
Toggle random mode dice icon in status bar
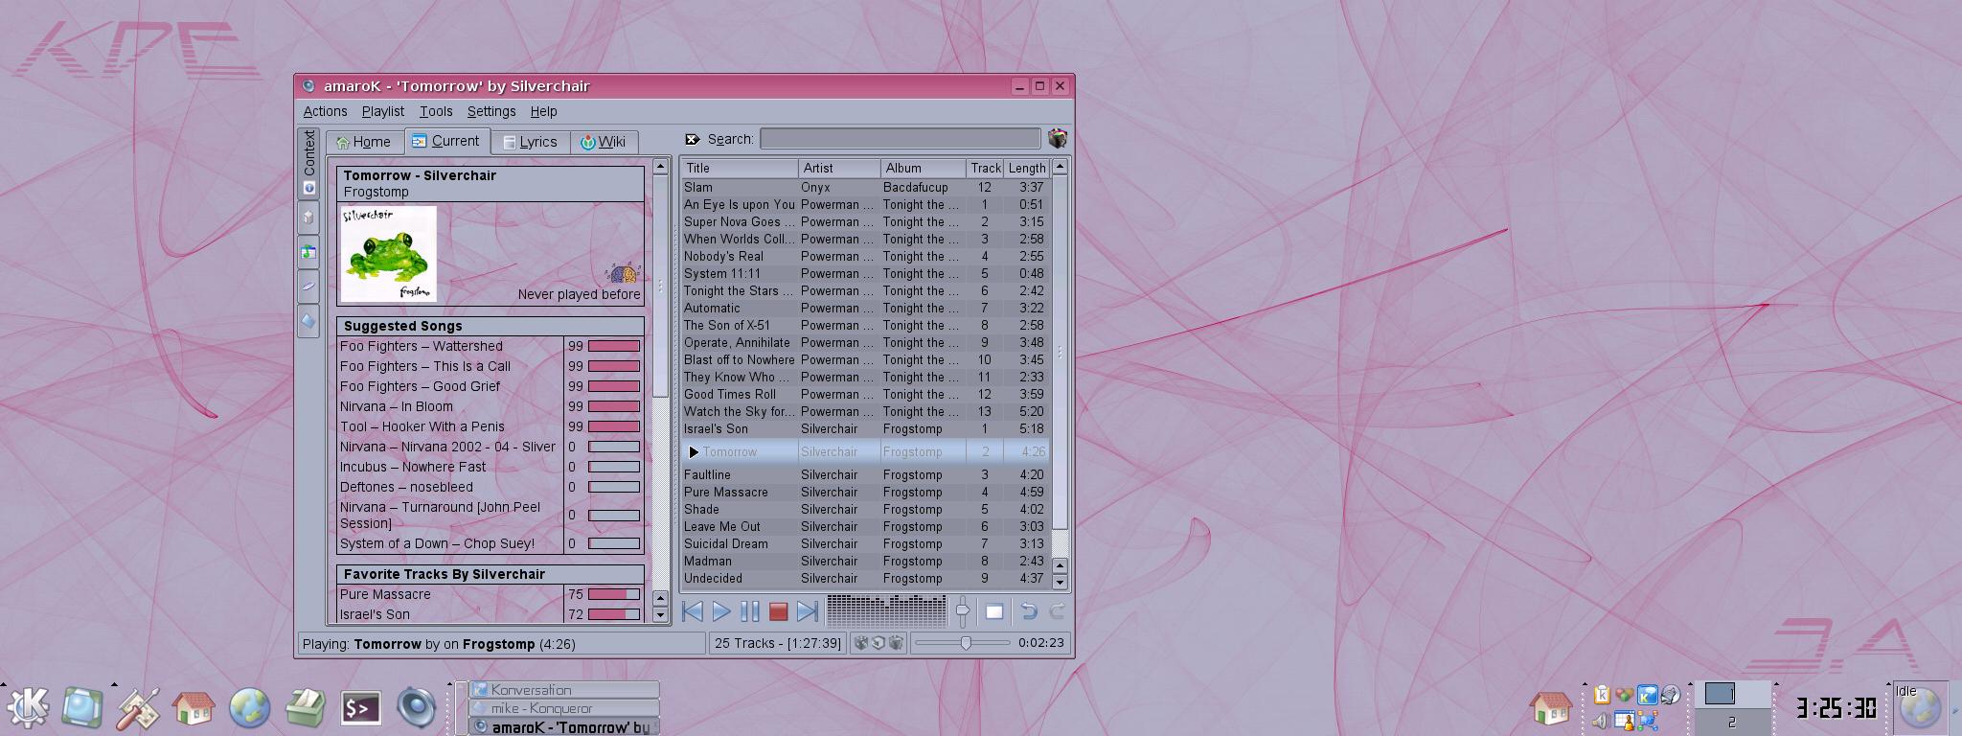pyautogui.click(x=861, y=643)
